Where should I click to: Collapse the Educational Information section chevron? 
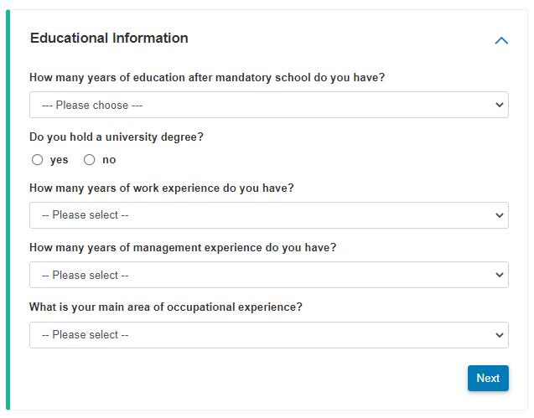pyautogui.click(x=501, y=40)
